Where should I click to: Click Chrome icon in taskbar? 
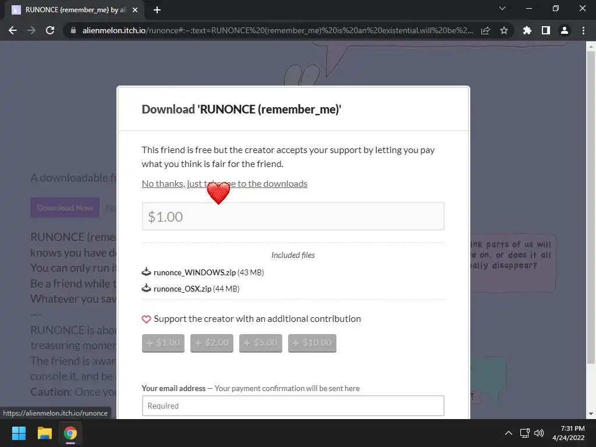[x=70, y=433]
